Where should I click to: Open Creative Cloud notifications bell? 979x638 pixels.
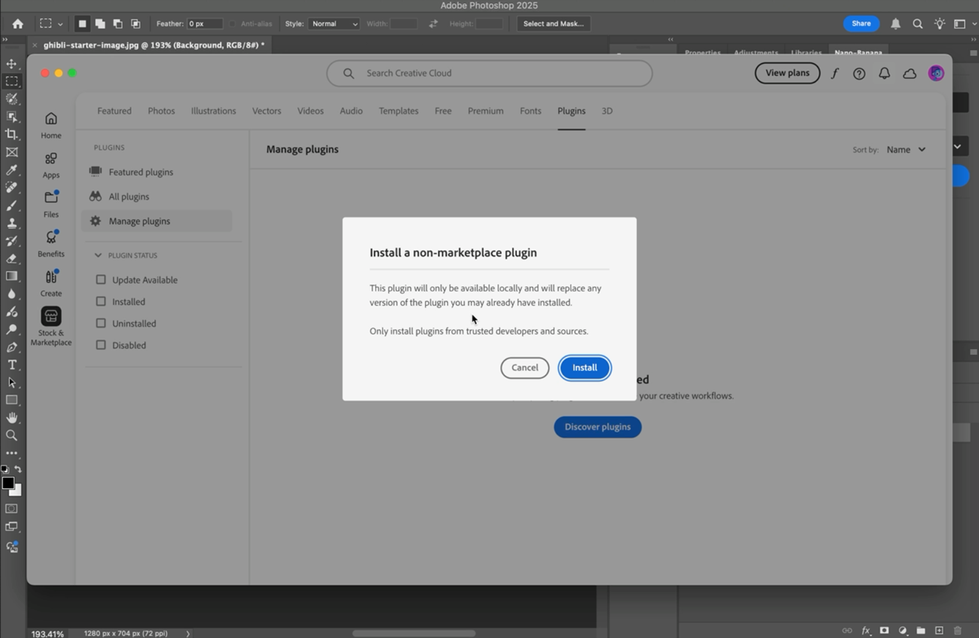pyautogui.click(x=884, y=73)
